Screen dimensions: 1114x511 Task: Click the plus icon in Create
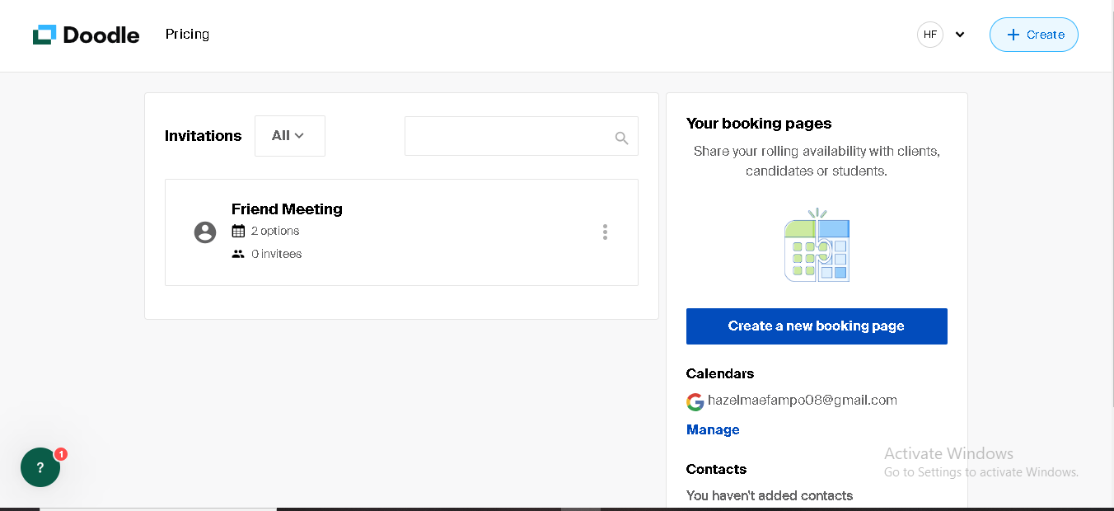pos(1013,35)
